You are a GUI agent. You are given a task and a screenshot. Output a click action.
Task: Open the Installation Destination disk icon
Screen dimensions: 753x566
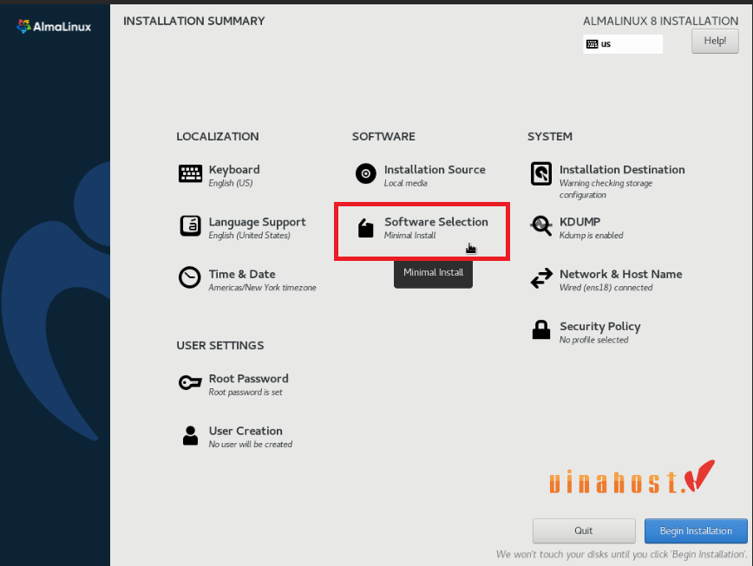[x=541, y=173]
